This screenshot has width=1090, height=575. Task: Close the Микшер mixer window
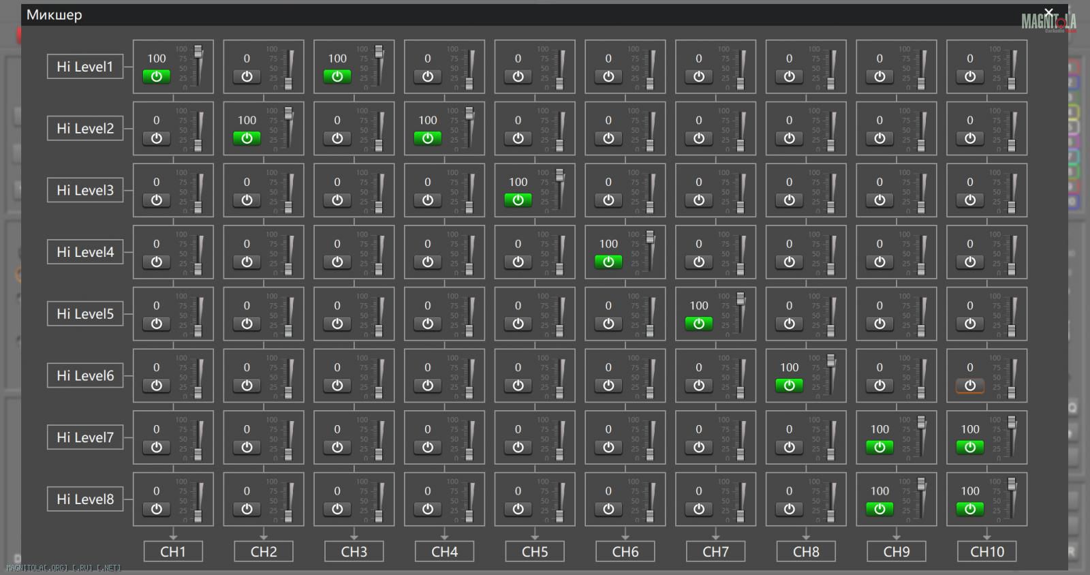[1049, 13]
